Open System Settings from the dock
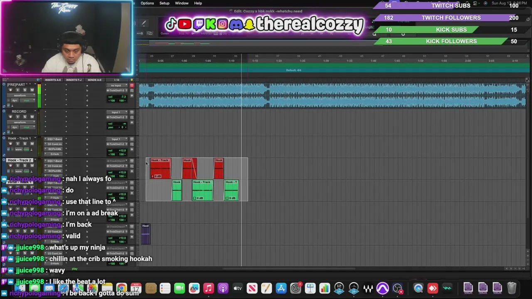The image size is (532, 299). pos(296,288)
